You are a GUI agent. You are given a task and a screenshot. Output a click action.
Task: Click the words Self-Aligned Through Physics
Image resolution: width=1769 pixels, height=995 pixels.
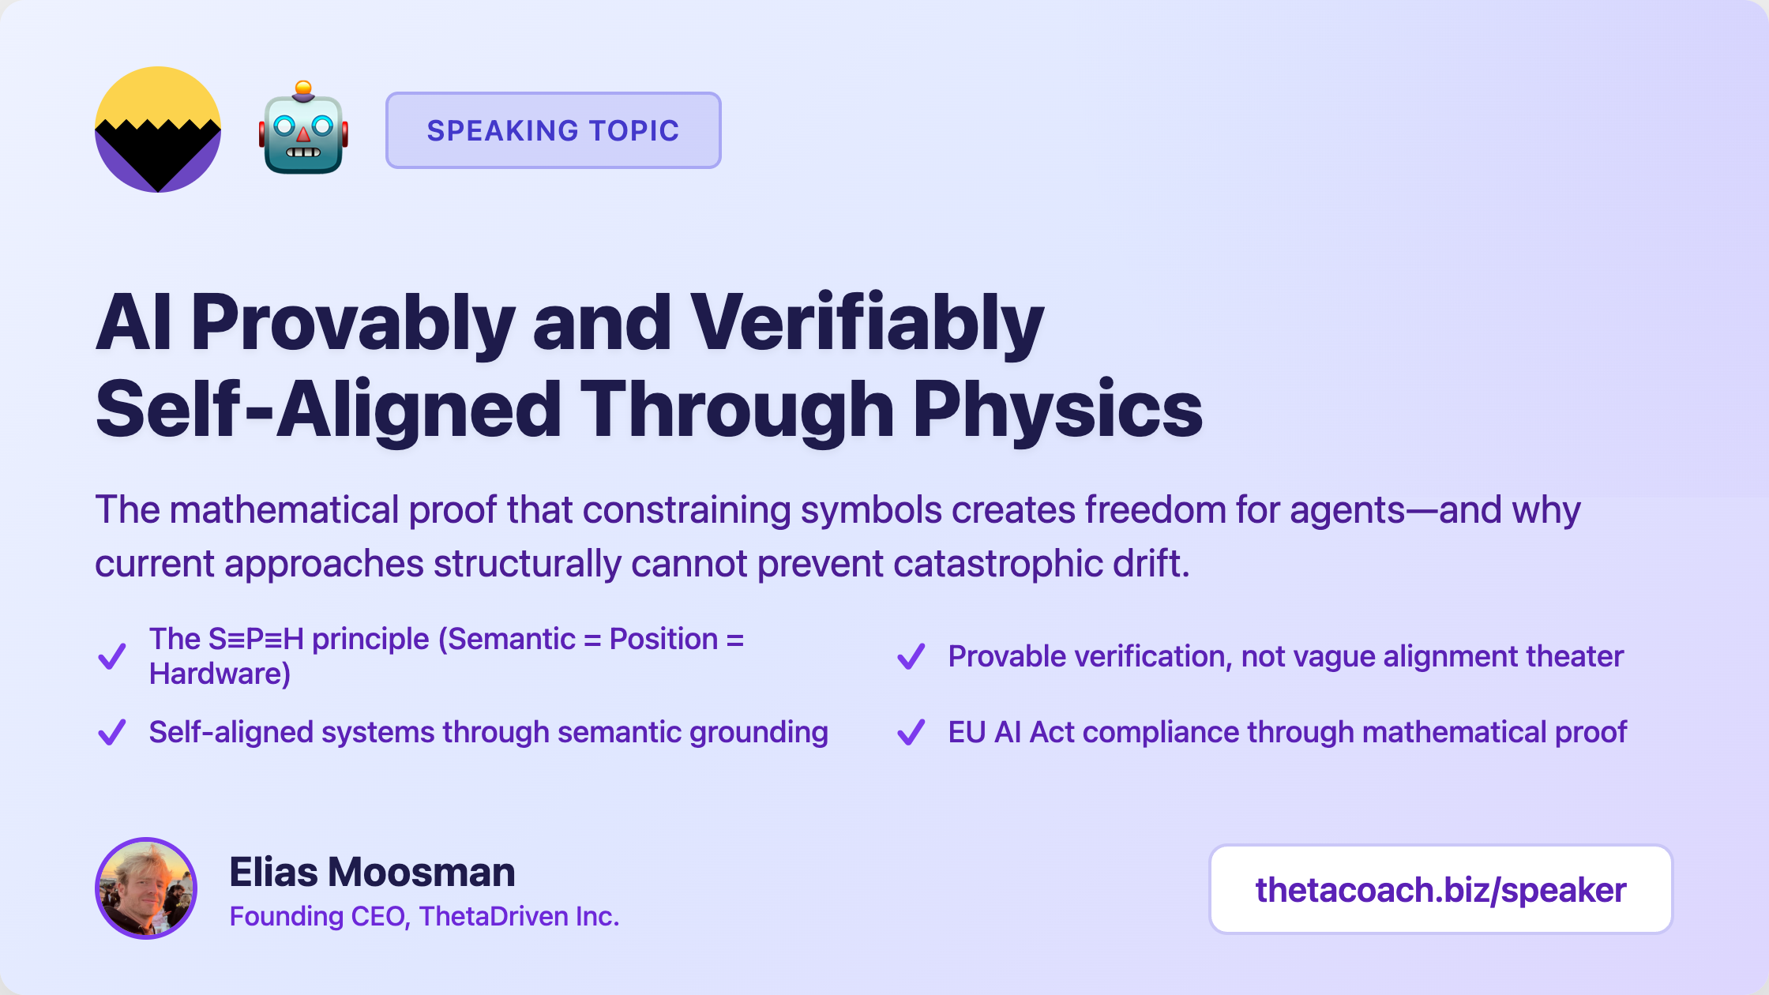click(x=648, y=409)
